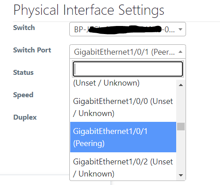Collapse the Switch Port dropdown showing GigabitEthernet1/0/1

(127, 52)
